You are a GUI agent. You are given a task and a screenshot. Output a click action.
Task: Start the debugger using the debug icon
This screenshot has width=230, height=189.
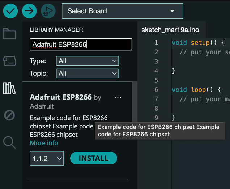click(x=48, y=11)
